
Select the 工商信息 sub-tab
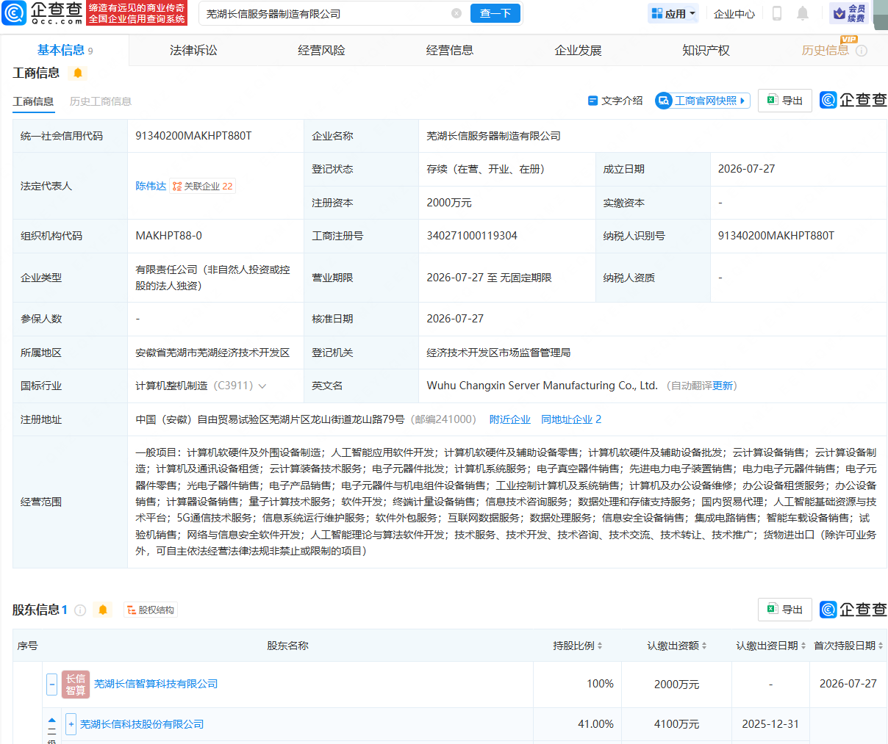click(33, 101)
